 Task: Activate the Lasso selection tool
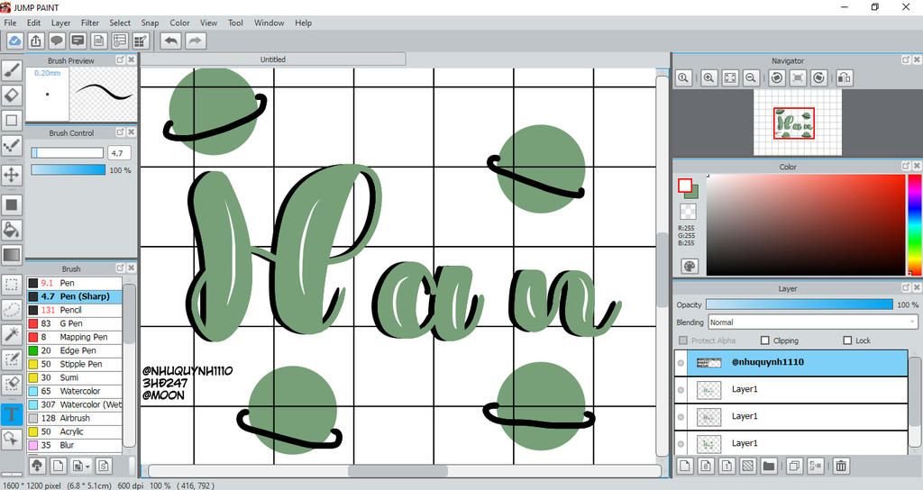tap(11, 310)
